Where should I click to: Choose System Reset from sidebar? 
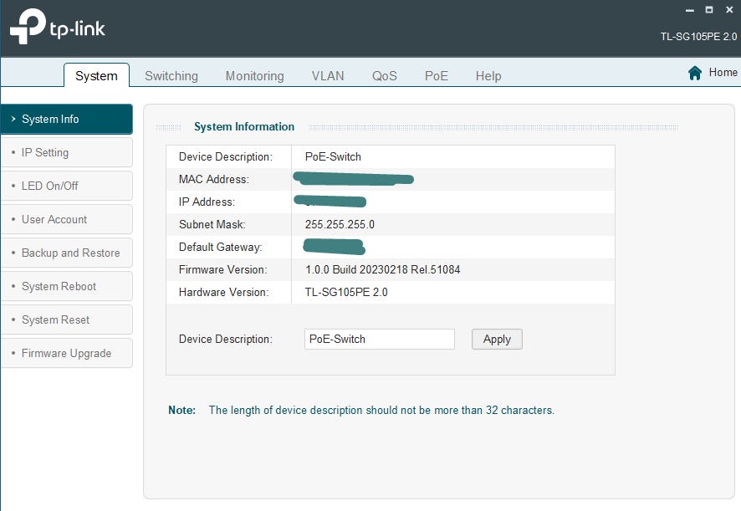(66, 320)
